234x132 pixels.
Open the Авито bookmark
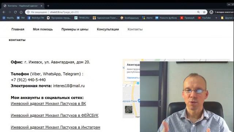click(147, 18)
